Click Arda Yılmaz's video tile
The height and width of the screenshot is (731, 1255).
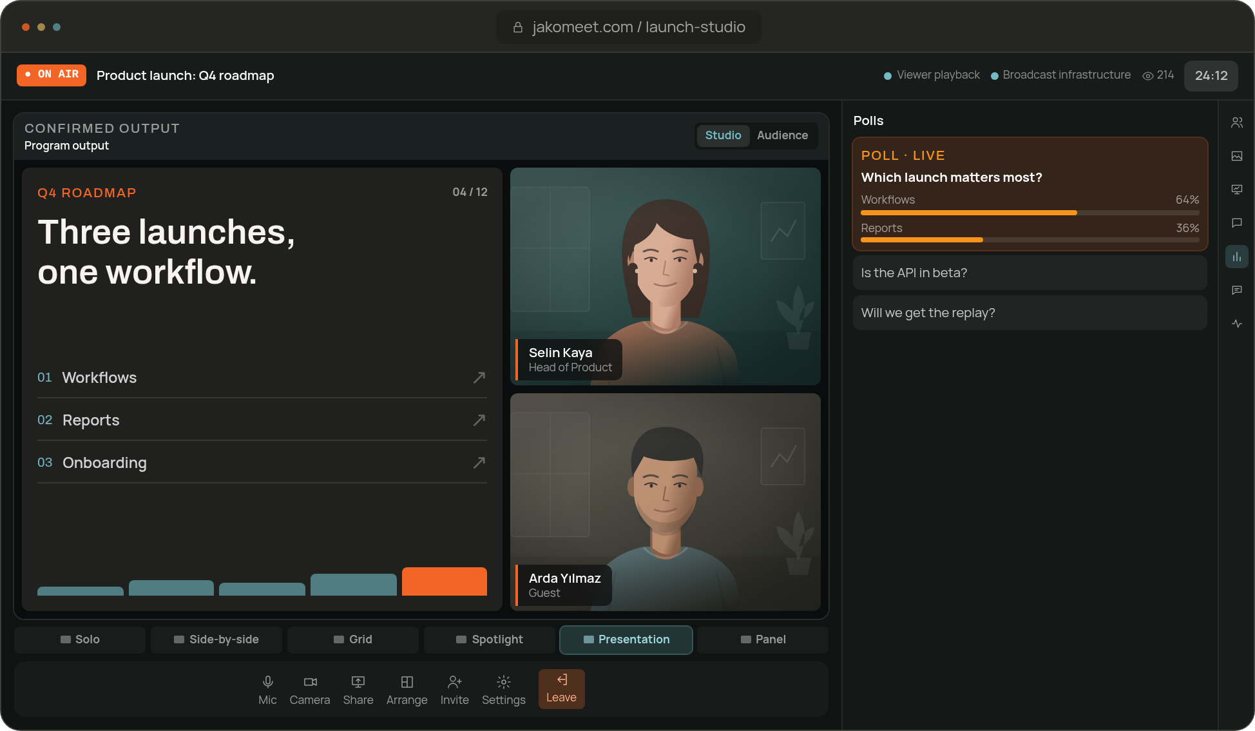[x=665, y=502]
